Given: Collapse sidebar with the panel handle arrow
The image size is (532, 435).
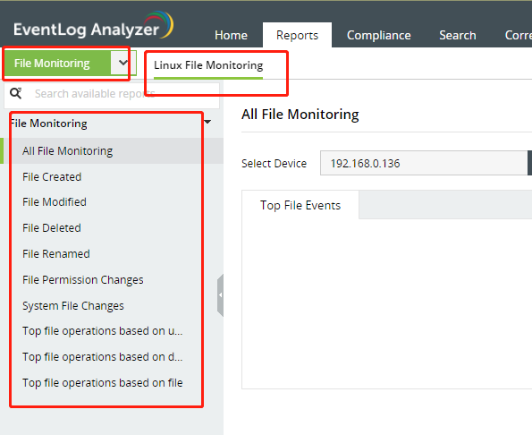Looking at the screenshot, I should click(221, 295).
